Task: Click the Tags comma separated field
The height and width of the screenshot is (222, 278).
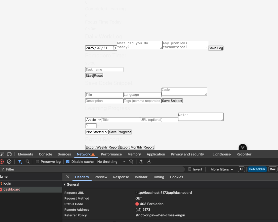Action: [142, 101]
